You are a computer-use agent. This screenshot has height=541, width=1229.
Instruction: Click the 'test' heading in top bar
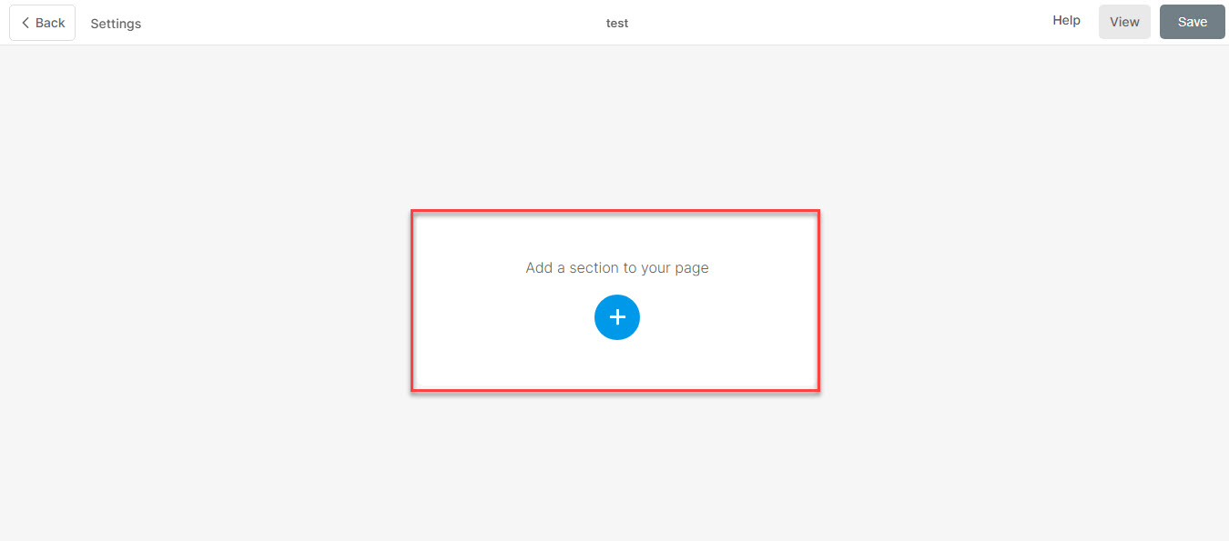point(617,23)
